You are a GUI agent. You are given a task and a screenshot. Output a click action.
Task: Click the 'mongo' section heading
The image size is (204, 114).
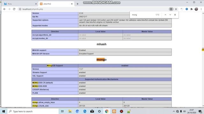(101, 60)
